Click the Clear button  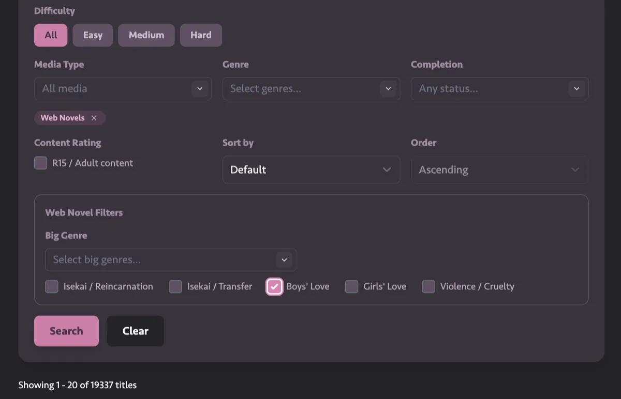pos(136,331)
